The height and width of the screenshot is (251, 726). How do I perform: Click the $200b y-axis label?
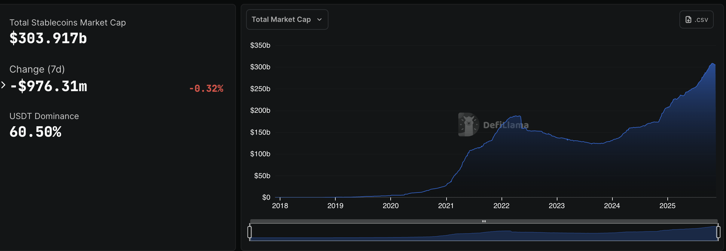tap(260, 110)
